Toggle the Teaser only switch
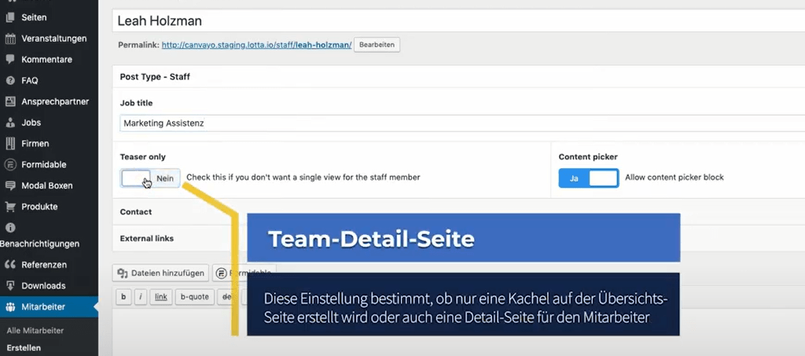805x356 pixels. pos(150,178)
